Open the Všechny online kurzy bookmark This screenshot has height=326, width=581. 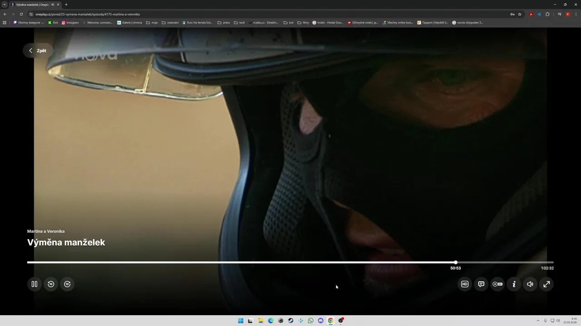398,22
